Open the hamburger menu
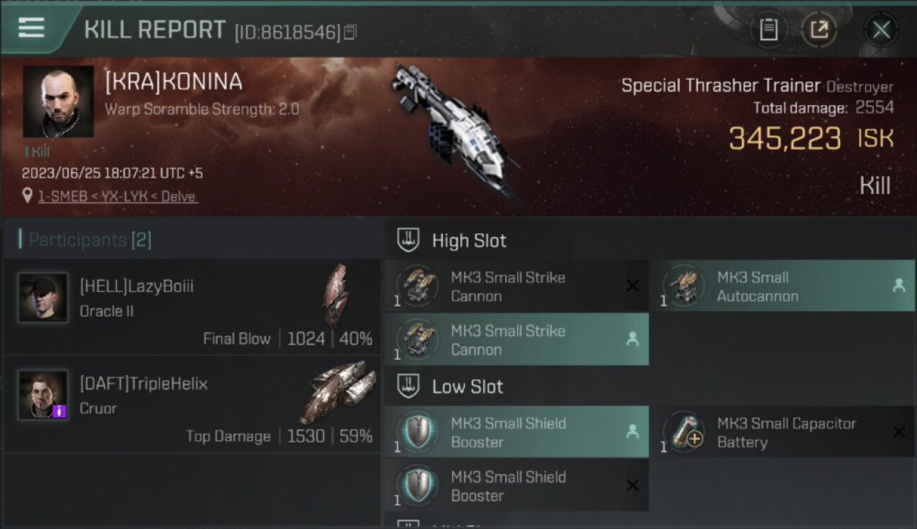This screenshot has width=917, height=529. click(x=32, y=28)
